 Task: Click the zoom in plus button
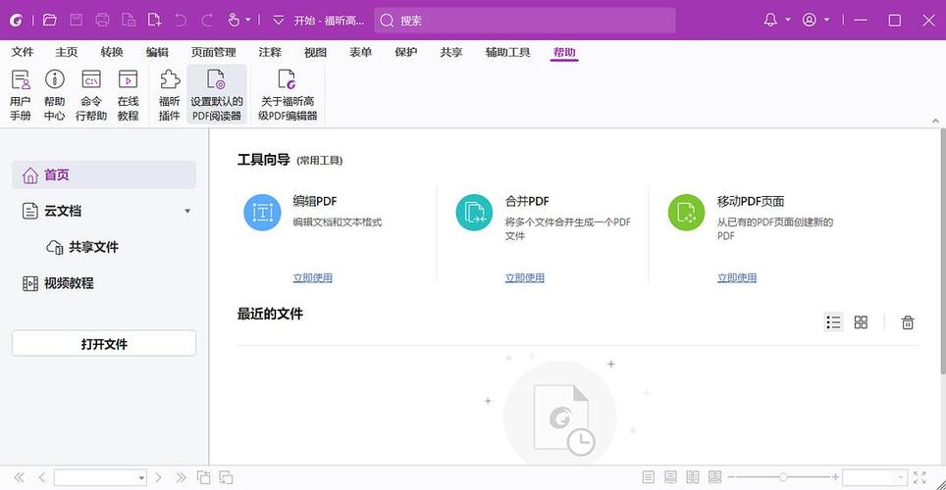coord(835,477)
